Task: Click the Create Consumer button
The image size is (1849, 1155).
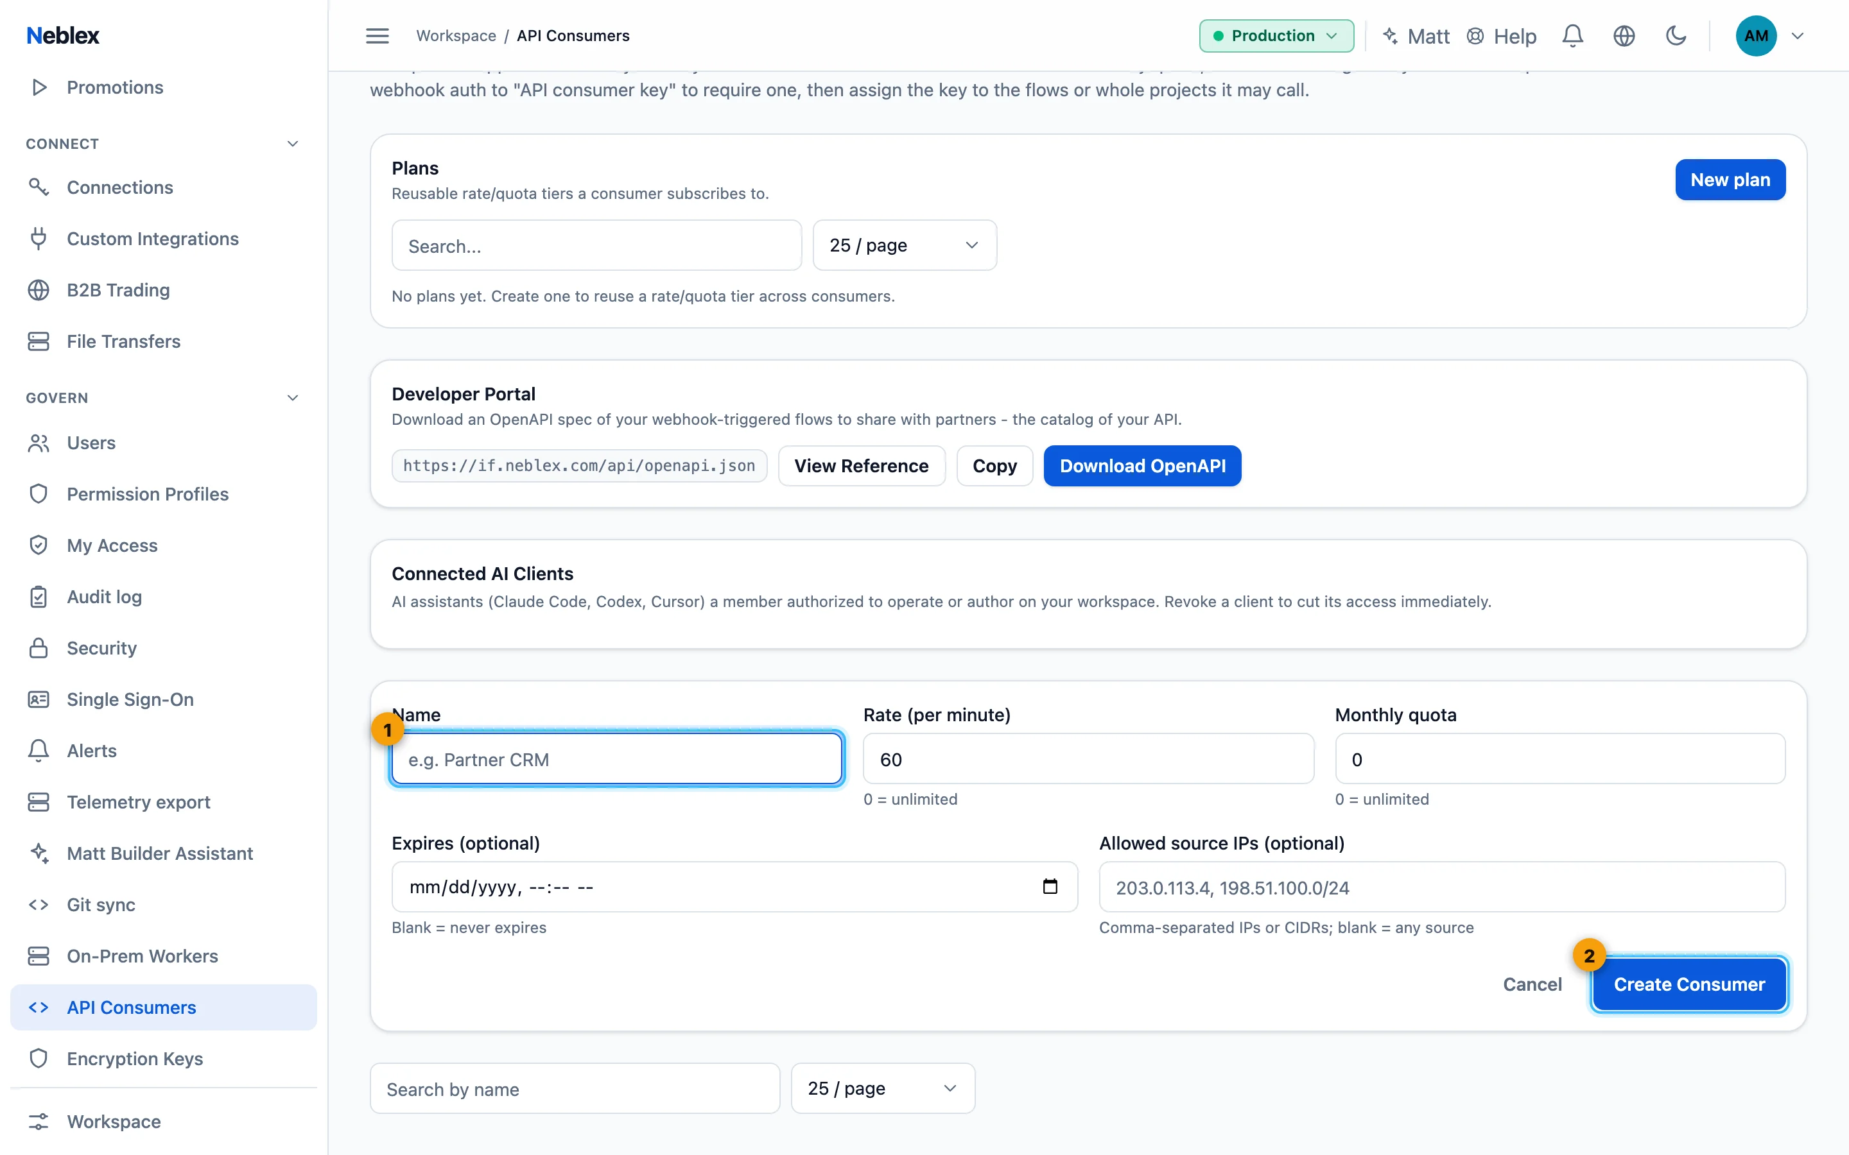Action: click(1689, 984)
